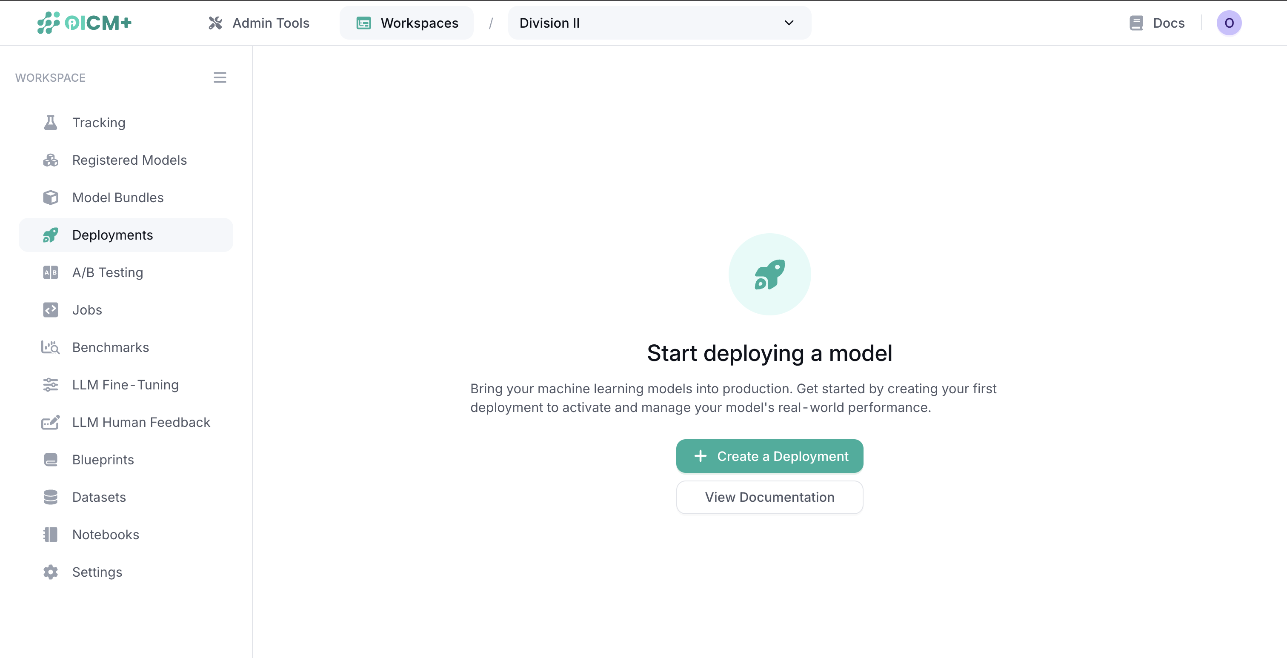Image resolution: width=1287 pixels, height=658 pixels.
Task: Open View Documentation
Action: (769, 497)
